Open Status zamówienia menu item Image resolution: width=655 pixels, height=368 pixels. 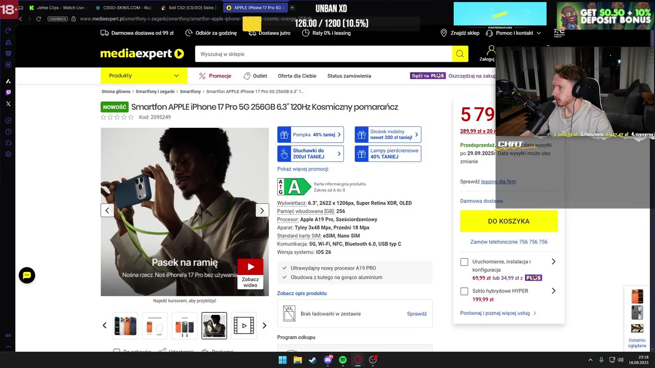click(349, 76)
